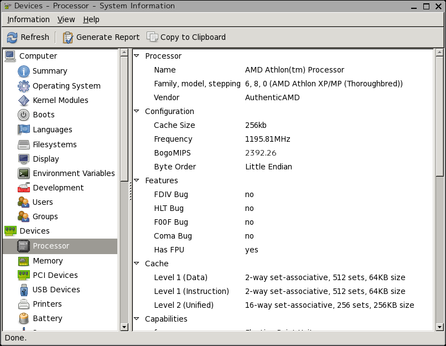The width and height of the screenshot is (446, 346).
Task: Select the Computer monitor icon
Action: tap(11, 56)
